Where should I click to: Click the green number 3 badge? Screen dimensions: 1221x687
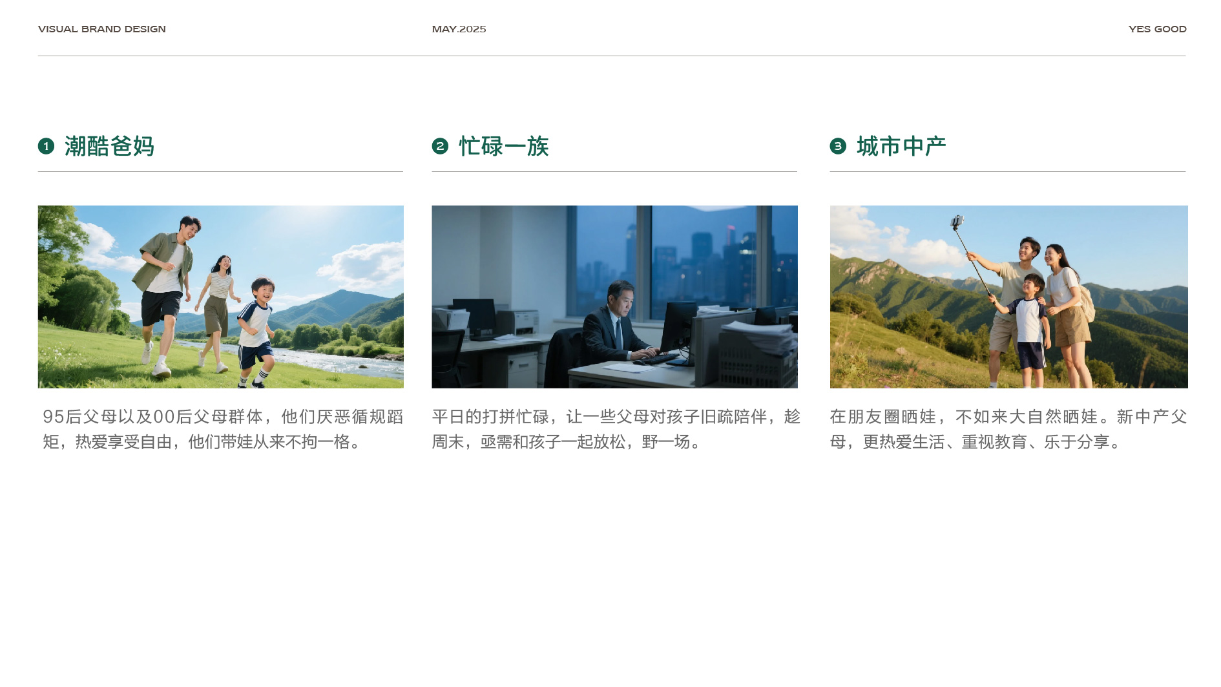point(838,146)
